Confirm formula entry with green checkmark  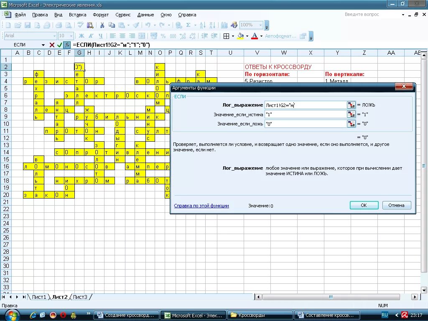(x=59, y=45)
